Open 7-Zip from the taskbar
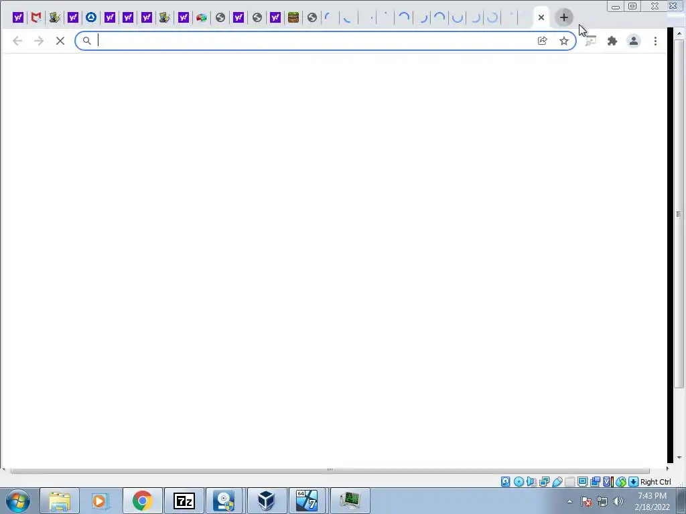The width and height of the screenshot is (686, 514). (x=184, y=501)
